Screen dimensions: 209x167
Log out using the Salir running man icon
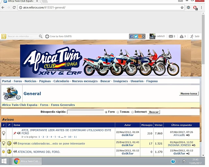[x=192, y=36]
